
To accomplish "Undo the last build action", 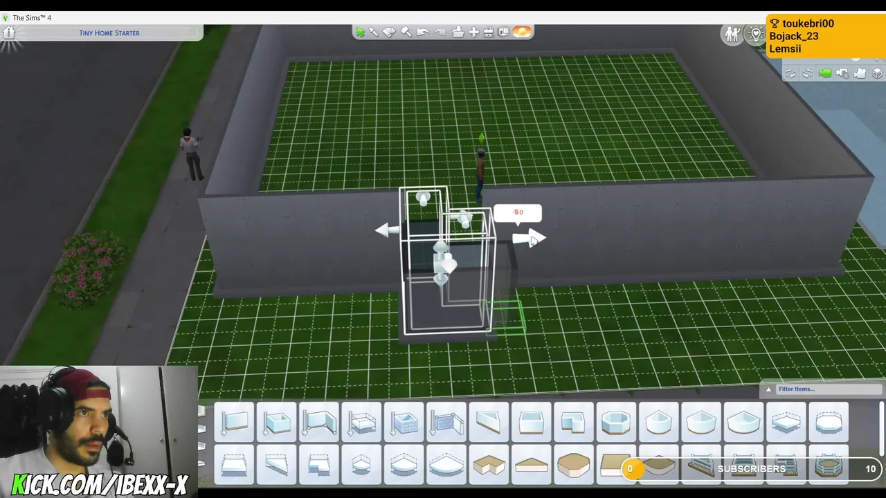I will (x=422, y=32).
